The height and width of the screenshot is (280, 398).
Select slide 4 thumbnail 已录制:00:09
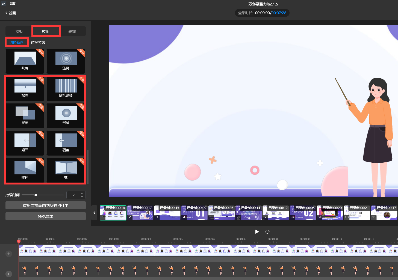(x=194, y=213)
